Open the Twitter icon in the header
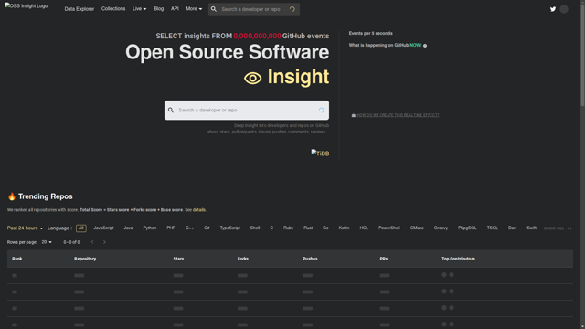Image resolution: width=585 pixels, height=329 pixels. point(553,9)
